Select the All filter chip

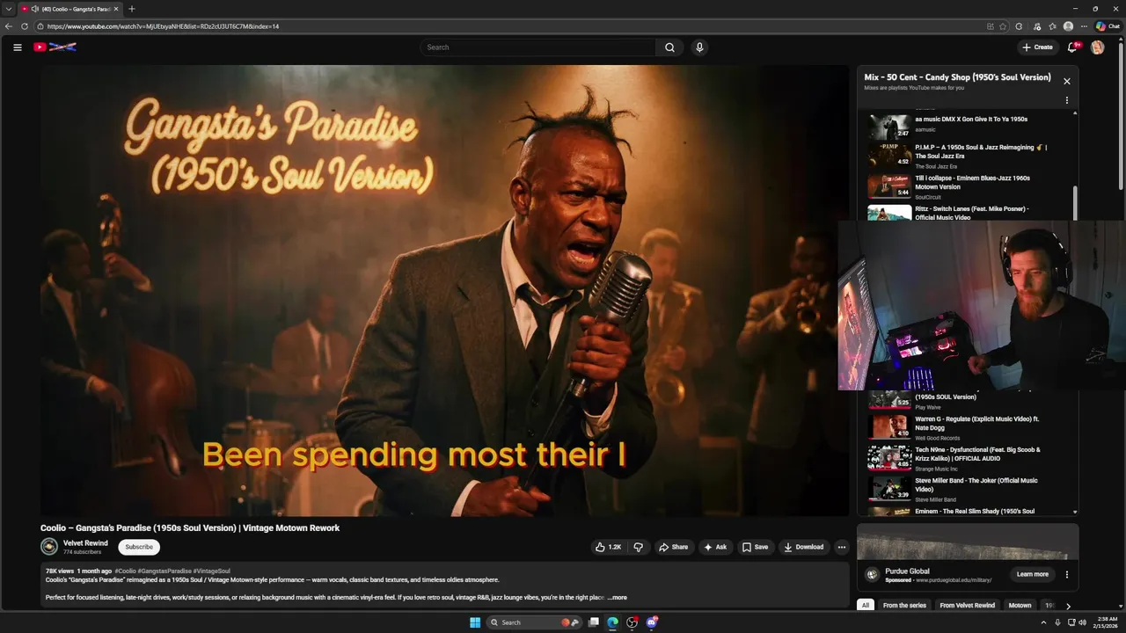coord(866,606)
